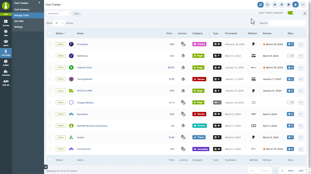Click the Apply bulk action button
This screenshot has width=311, height=174.
(77, 14)
